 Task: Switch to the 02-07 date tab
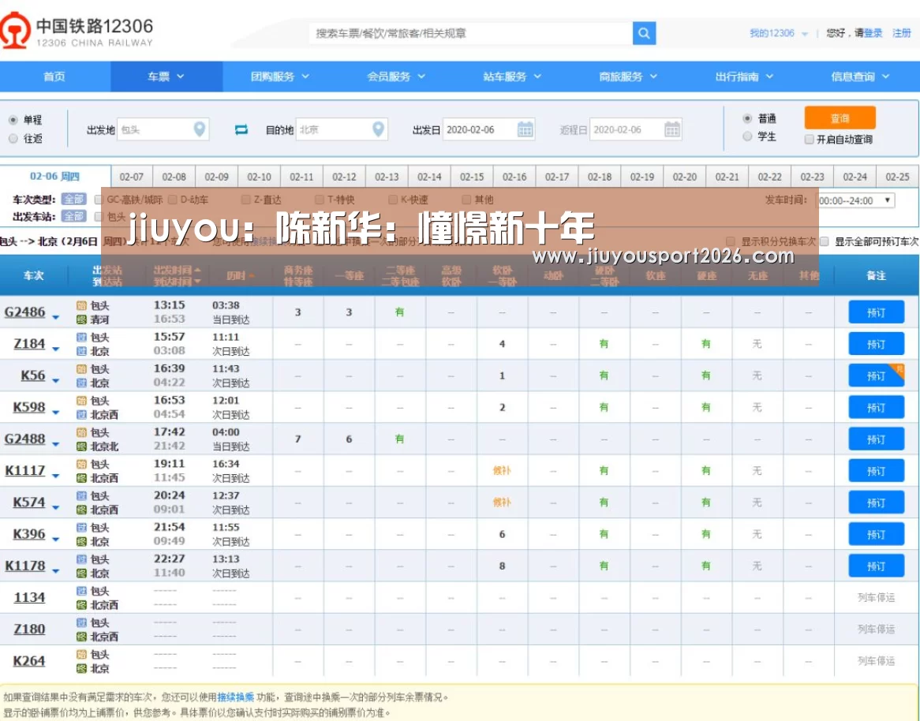tap(132, 177)
